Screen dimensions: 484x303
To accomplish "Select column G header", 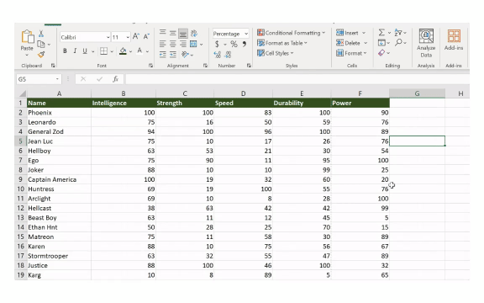I will pos(417,93).
